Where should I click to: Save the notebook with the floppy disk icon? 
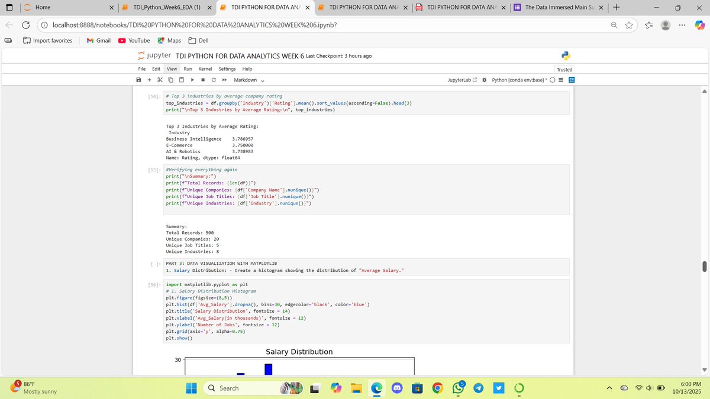tap(138, 80)
